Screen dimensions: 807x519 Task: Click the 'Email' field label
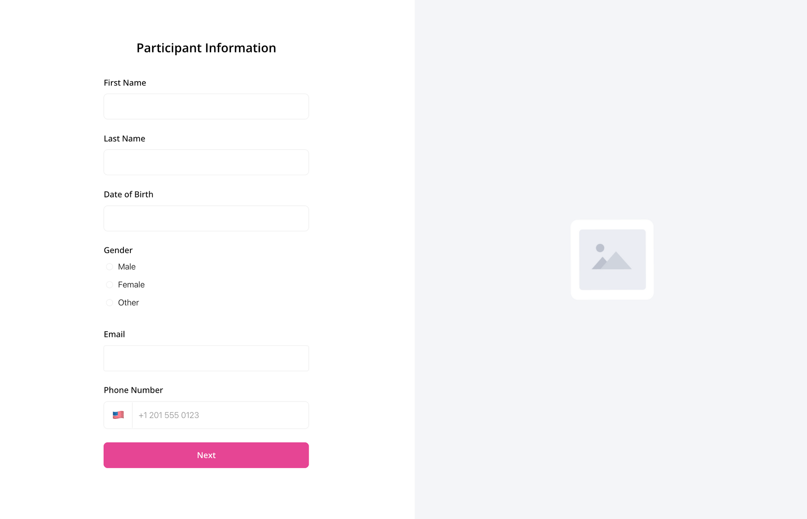(x=114, y=334)
